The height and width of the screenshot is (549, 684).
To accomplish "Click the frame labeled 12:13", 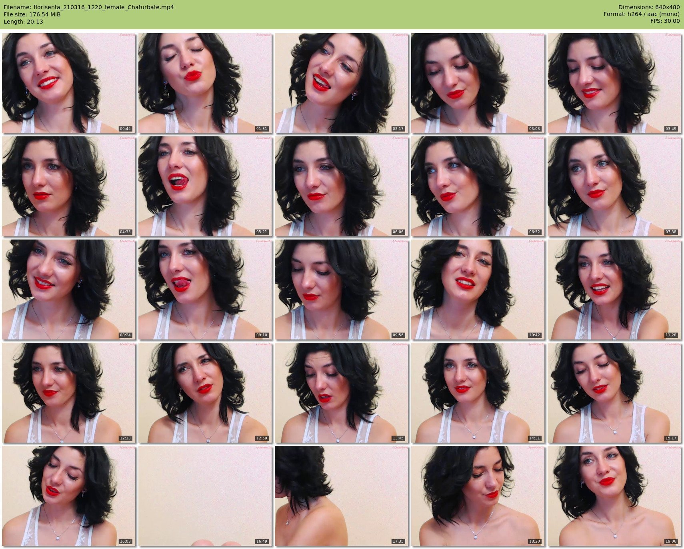I will tap(68, 393).
